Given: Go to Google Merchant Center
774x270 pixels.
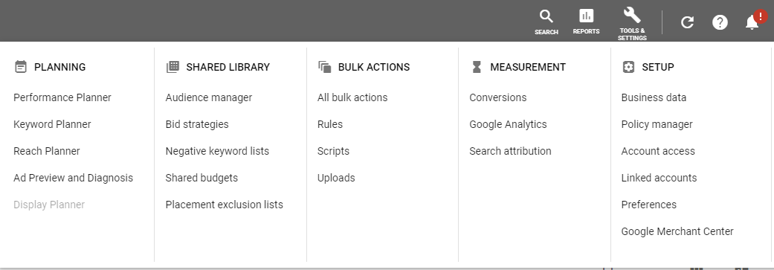Looking at the screenshot, I should (677, 231).
